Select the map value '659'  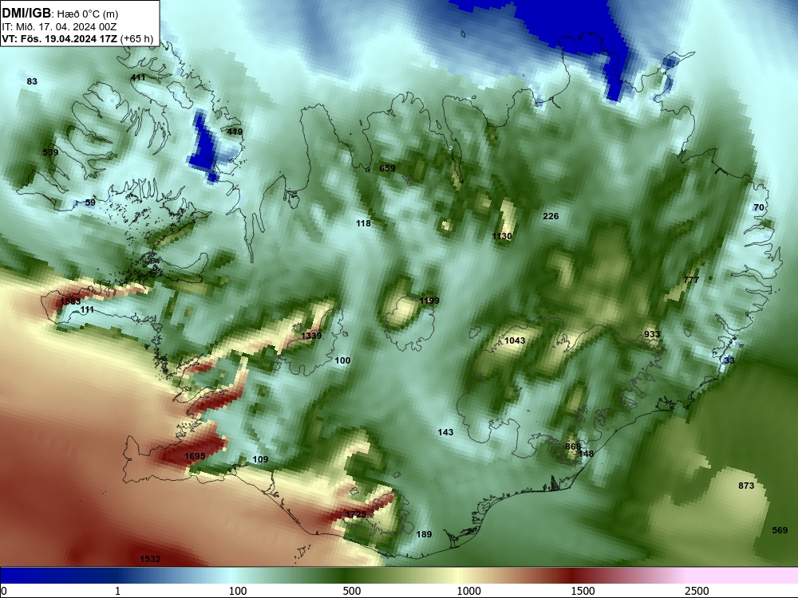click(x=387, y=168)
